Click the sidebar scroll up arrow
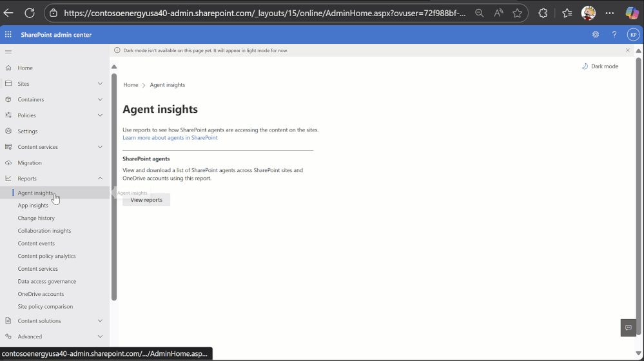 pyautogui.click(x=114, y=66)
